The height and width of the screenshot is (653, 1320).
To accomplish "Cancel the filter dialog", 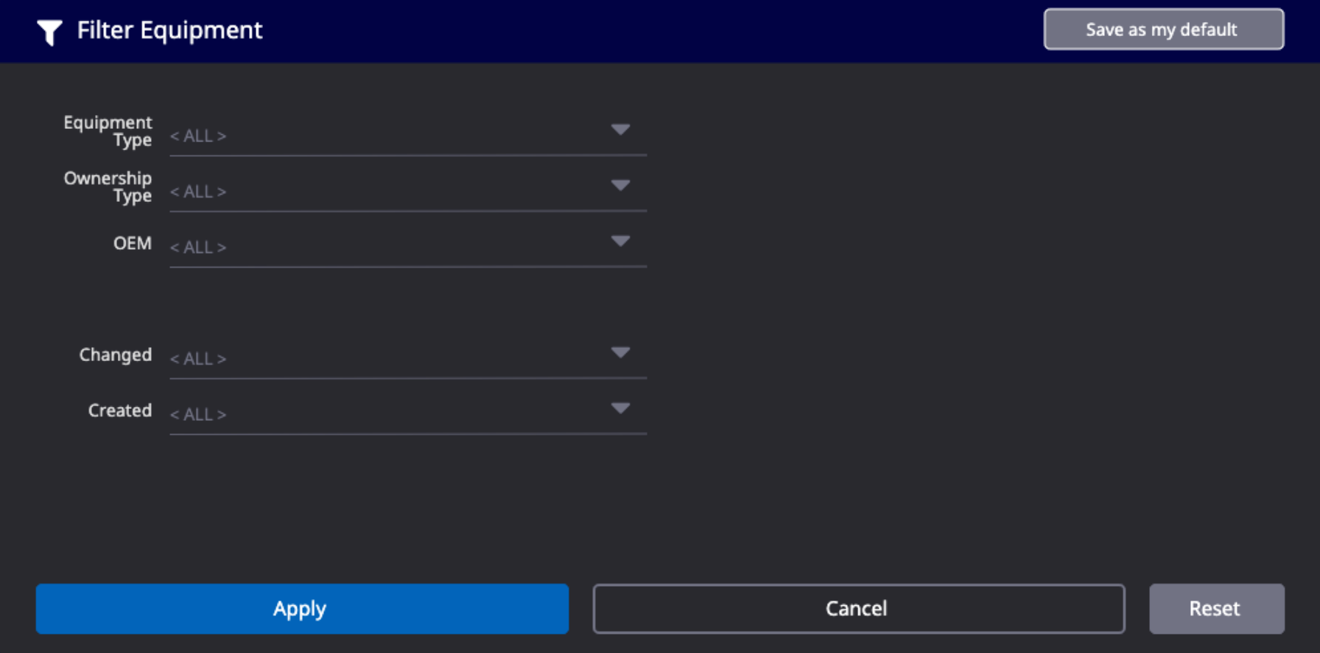I will (859, 609).
